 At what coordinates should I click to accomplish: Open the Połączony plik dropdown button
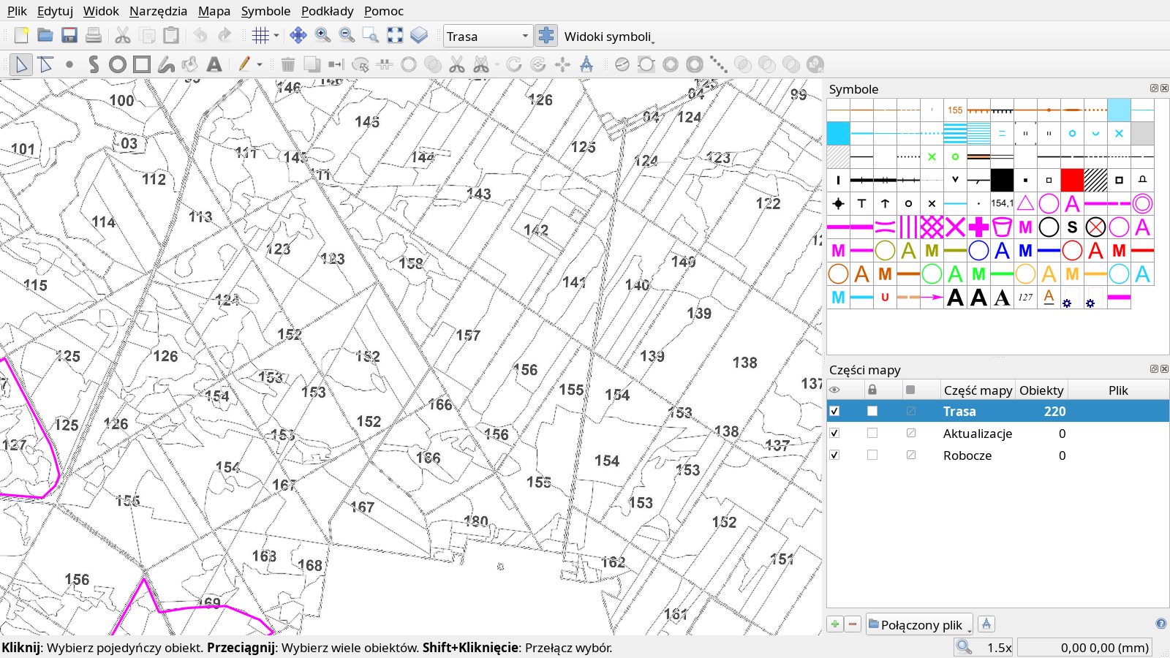click(x=919, y=624)
